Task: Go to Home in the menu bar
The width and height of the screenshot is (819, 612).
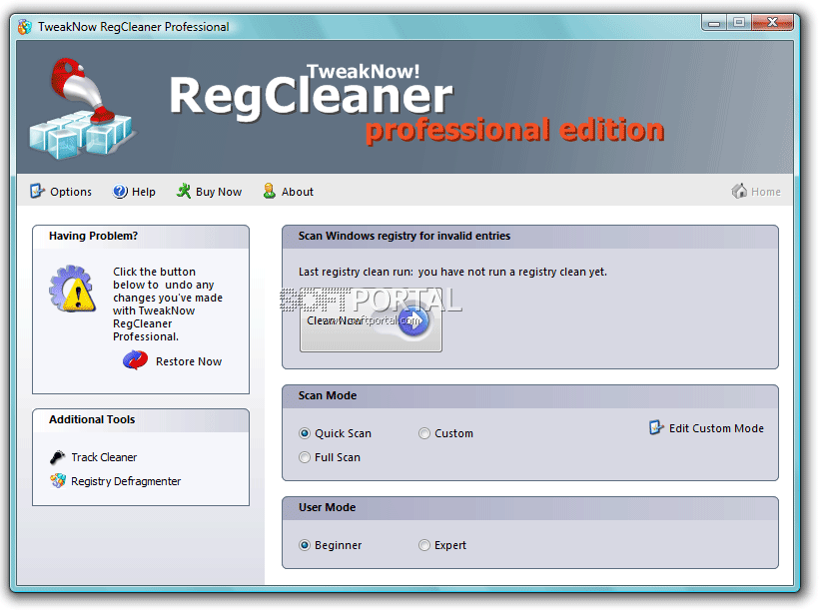Action: point(756,192)
